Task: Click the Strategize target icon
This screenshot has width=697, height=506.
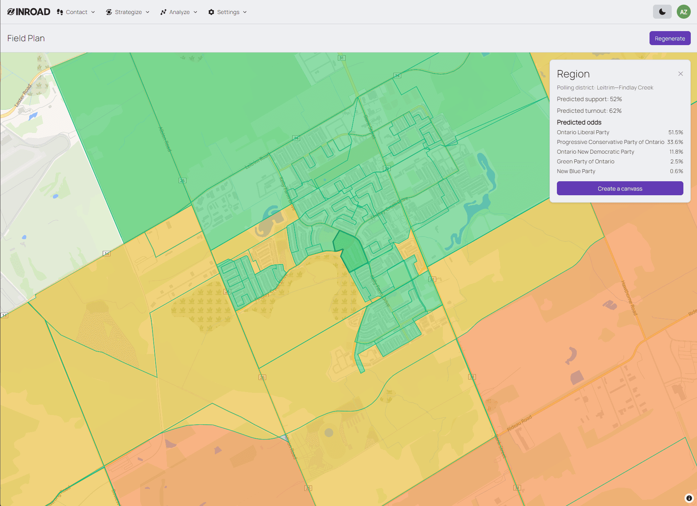Action: click(x=109, y=12)
